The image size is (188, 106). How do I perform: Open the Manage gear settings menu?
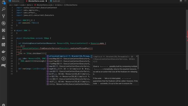pos(4,105)
